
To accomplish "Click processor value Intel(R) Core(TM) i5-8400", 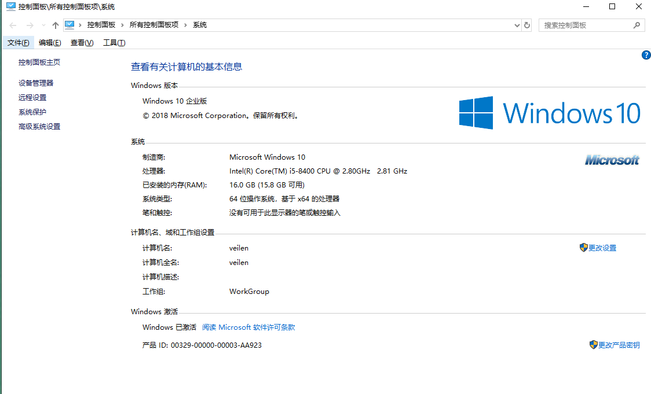I will coord(318,171).
